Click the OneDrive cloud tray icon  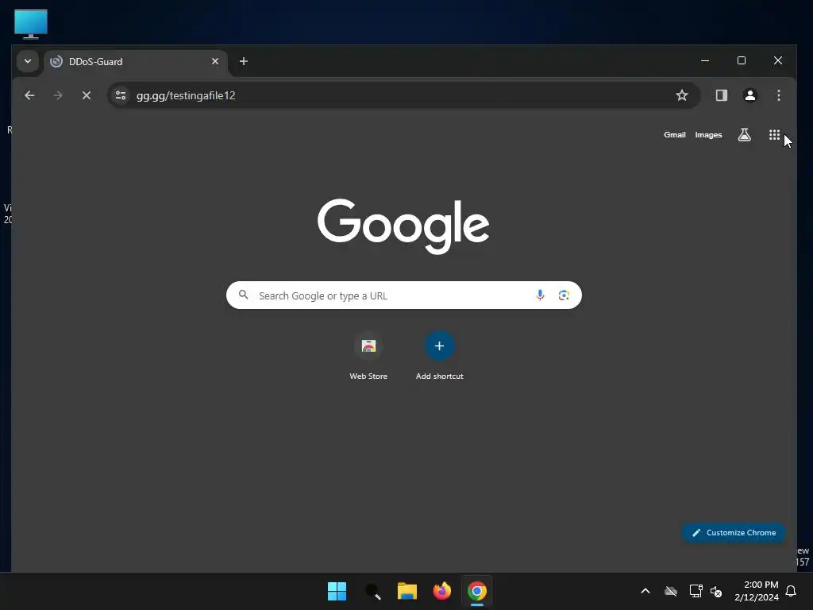(670, 591)
